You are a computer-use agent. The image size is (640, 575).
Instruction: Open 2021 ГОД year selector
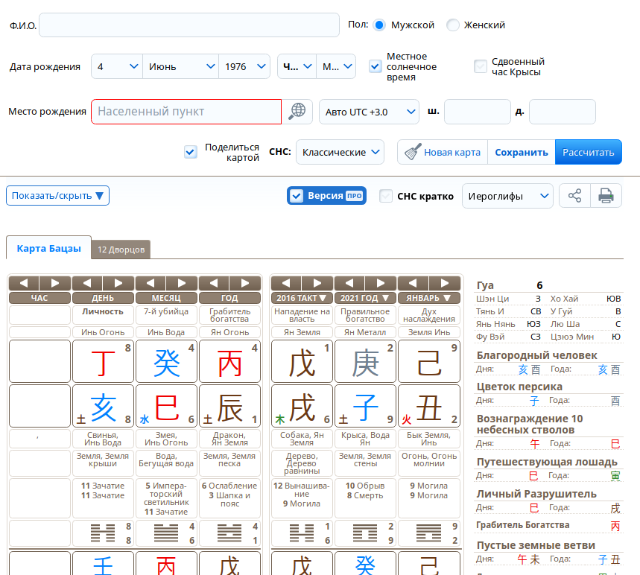pos(365,298)
